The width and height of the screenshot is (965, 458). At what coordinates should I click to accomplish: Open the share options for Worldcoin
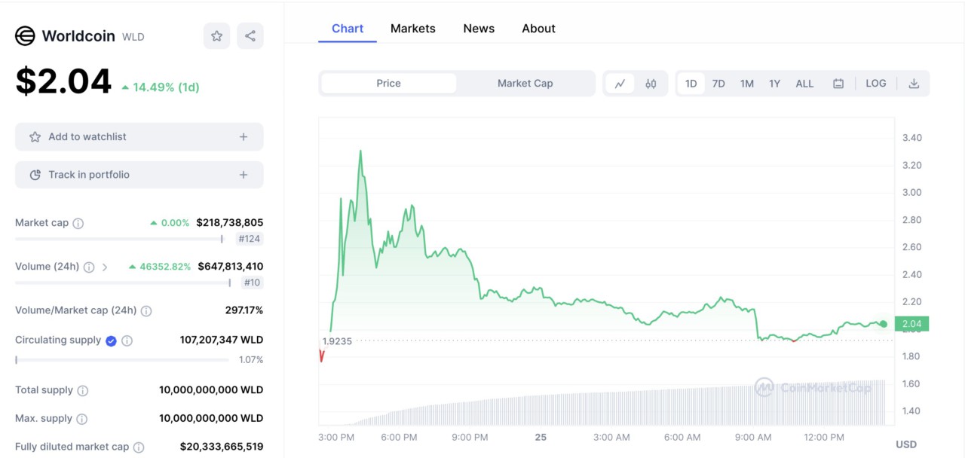[x=250, y=35]
